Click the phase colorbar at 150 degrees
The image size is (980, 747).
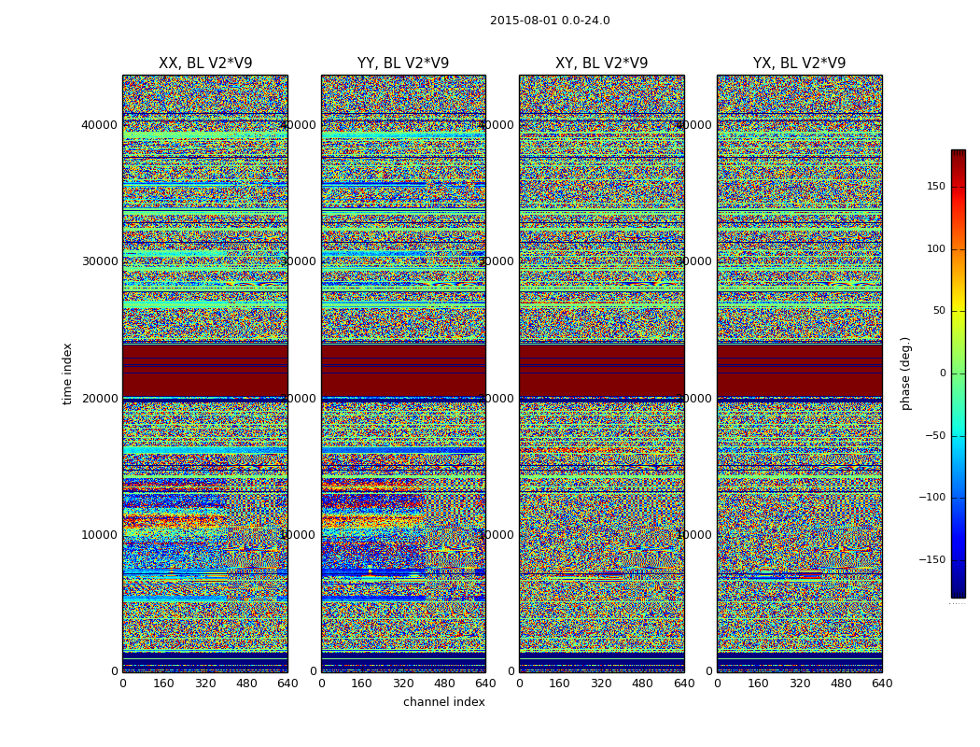click(x=959, y=186)
